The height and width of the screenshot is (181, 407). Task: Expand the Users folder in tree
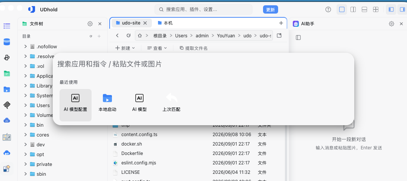26,105
